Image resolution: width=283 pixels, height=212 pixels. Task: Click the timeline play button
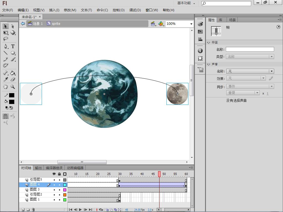80,210
